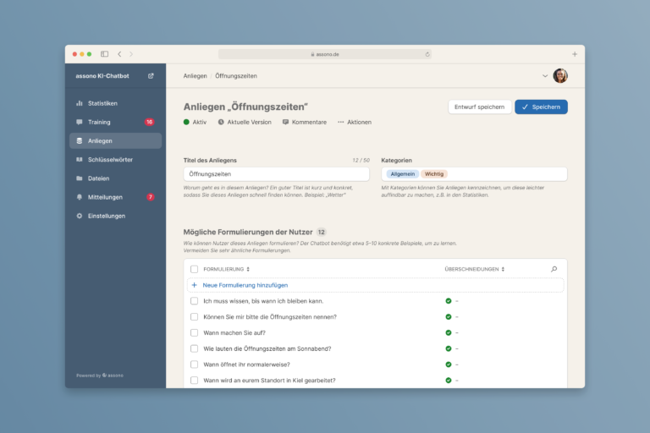Click Titel des Anliegens input field
Screen dimensions: 650x433
tap(276, 174)
